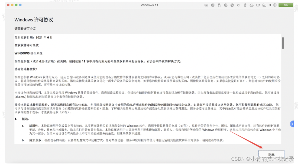Click the green fullscreen window button

(x=16, y=5)
